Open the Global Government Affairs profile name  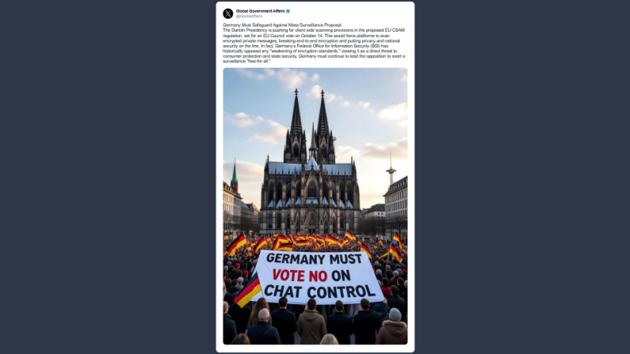[261, 11]
